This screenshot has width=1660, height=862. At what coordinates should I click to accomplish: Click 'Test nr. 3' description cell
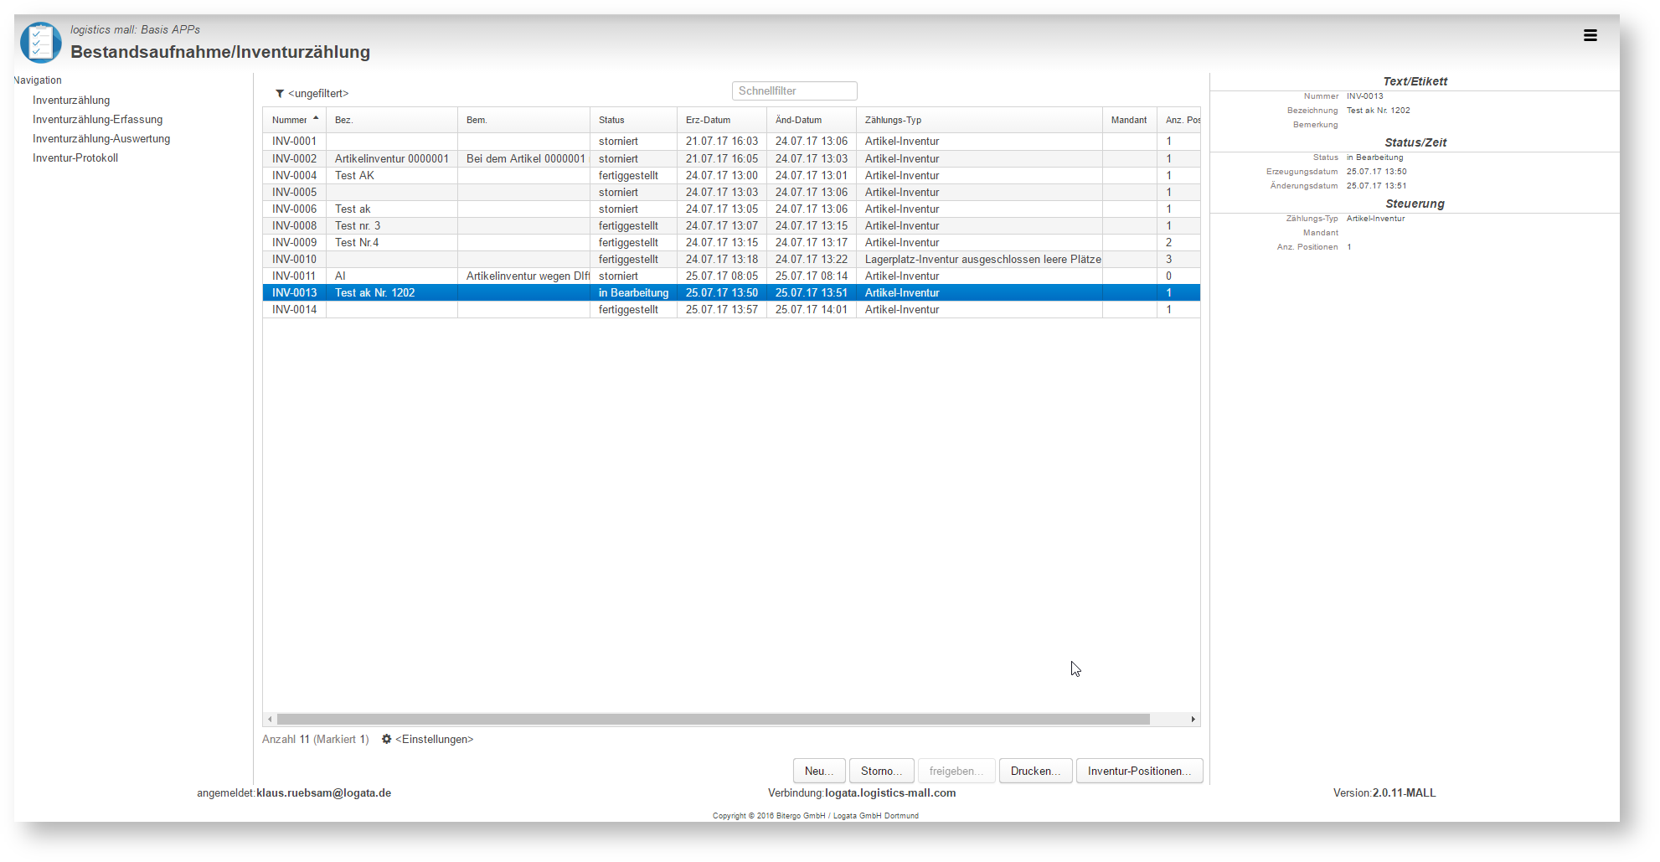coord(392,225)
